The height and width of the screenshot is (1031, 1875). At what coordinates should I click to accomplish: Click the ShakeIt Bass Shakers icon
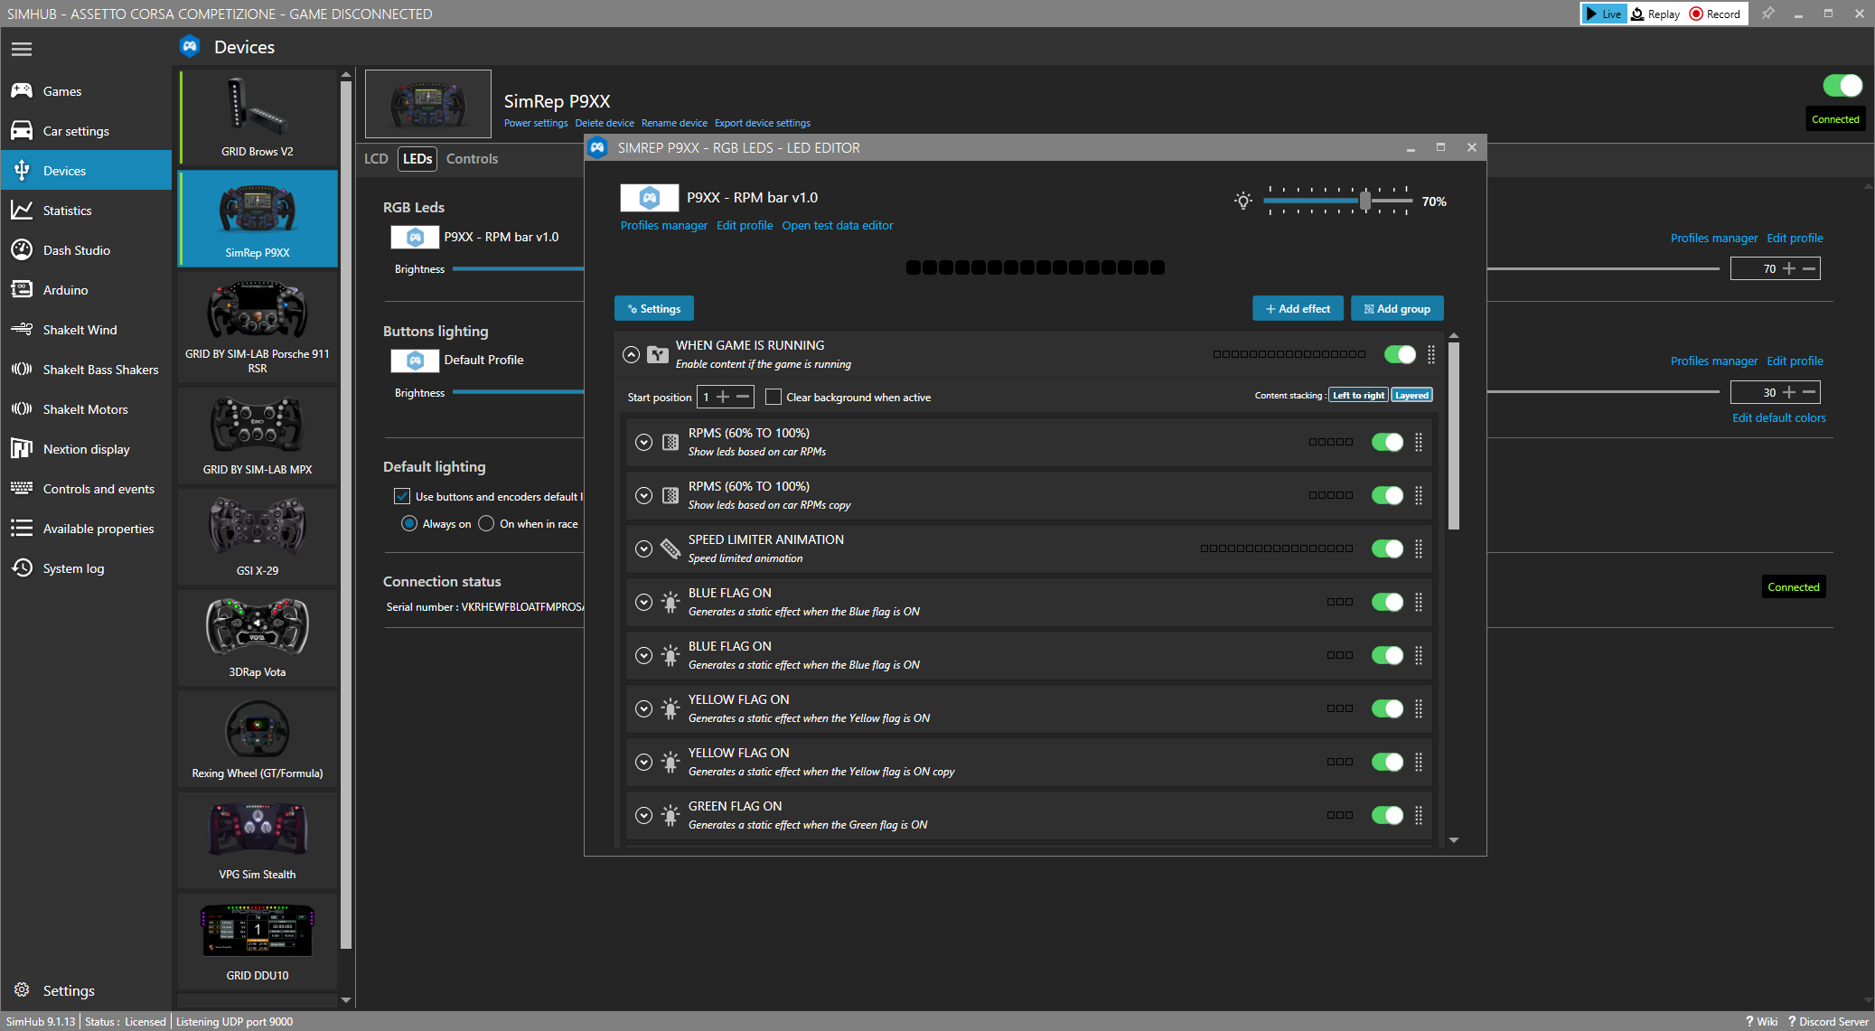point(22,370)
